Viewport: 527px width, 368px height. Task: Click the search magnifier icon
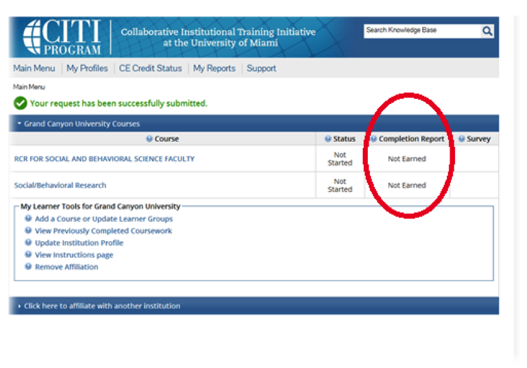click(x=487, y=32)
